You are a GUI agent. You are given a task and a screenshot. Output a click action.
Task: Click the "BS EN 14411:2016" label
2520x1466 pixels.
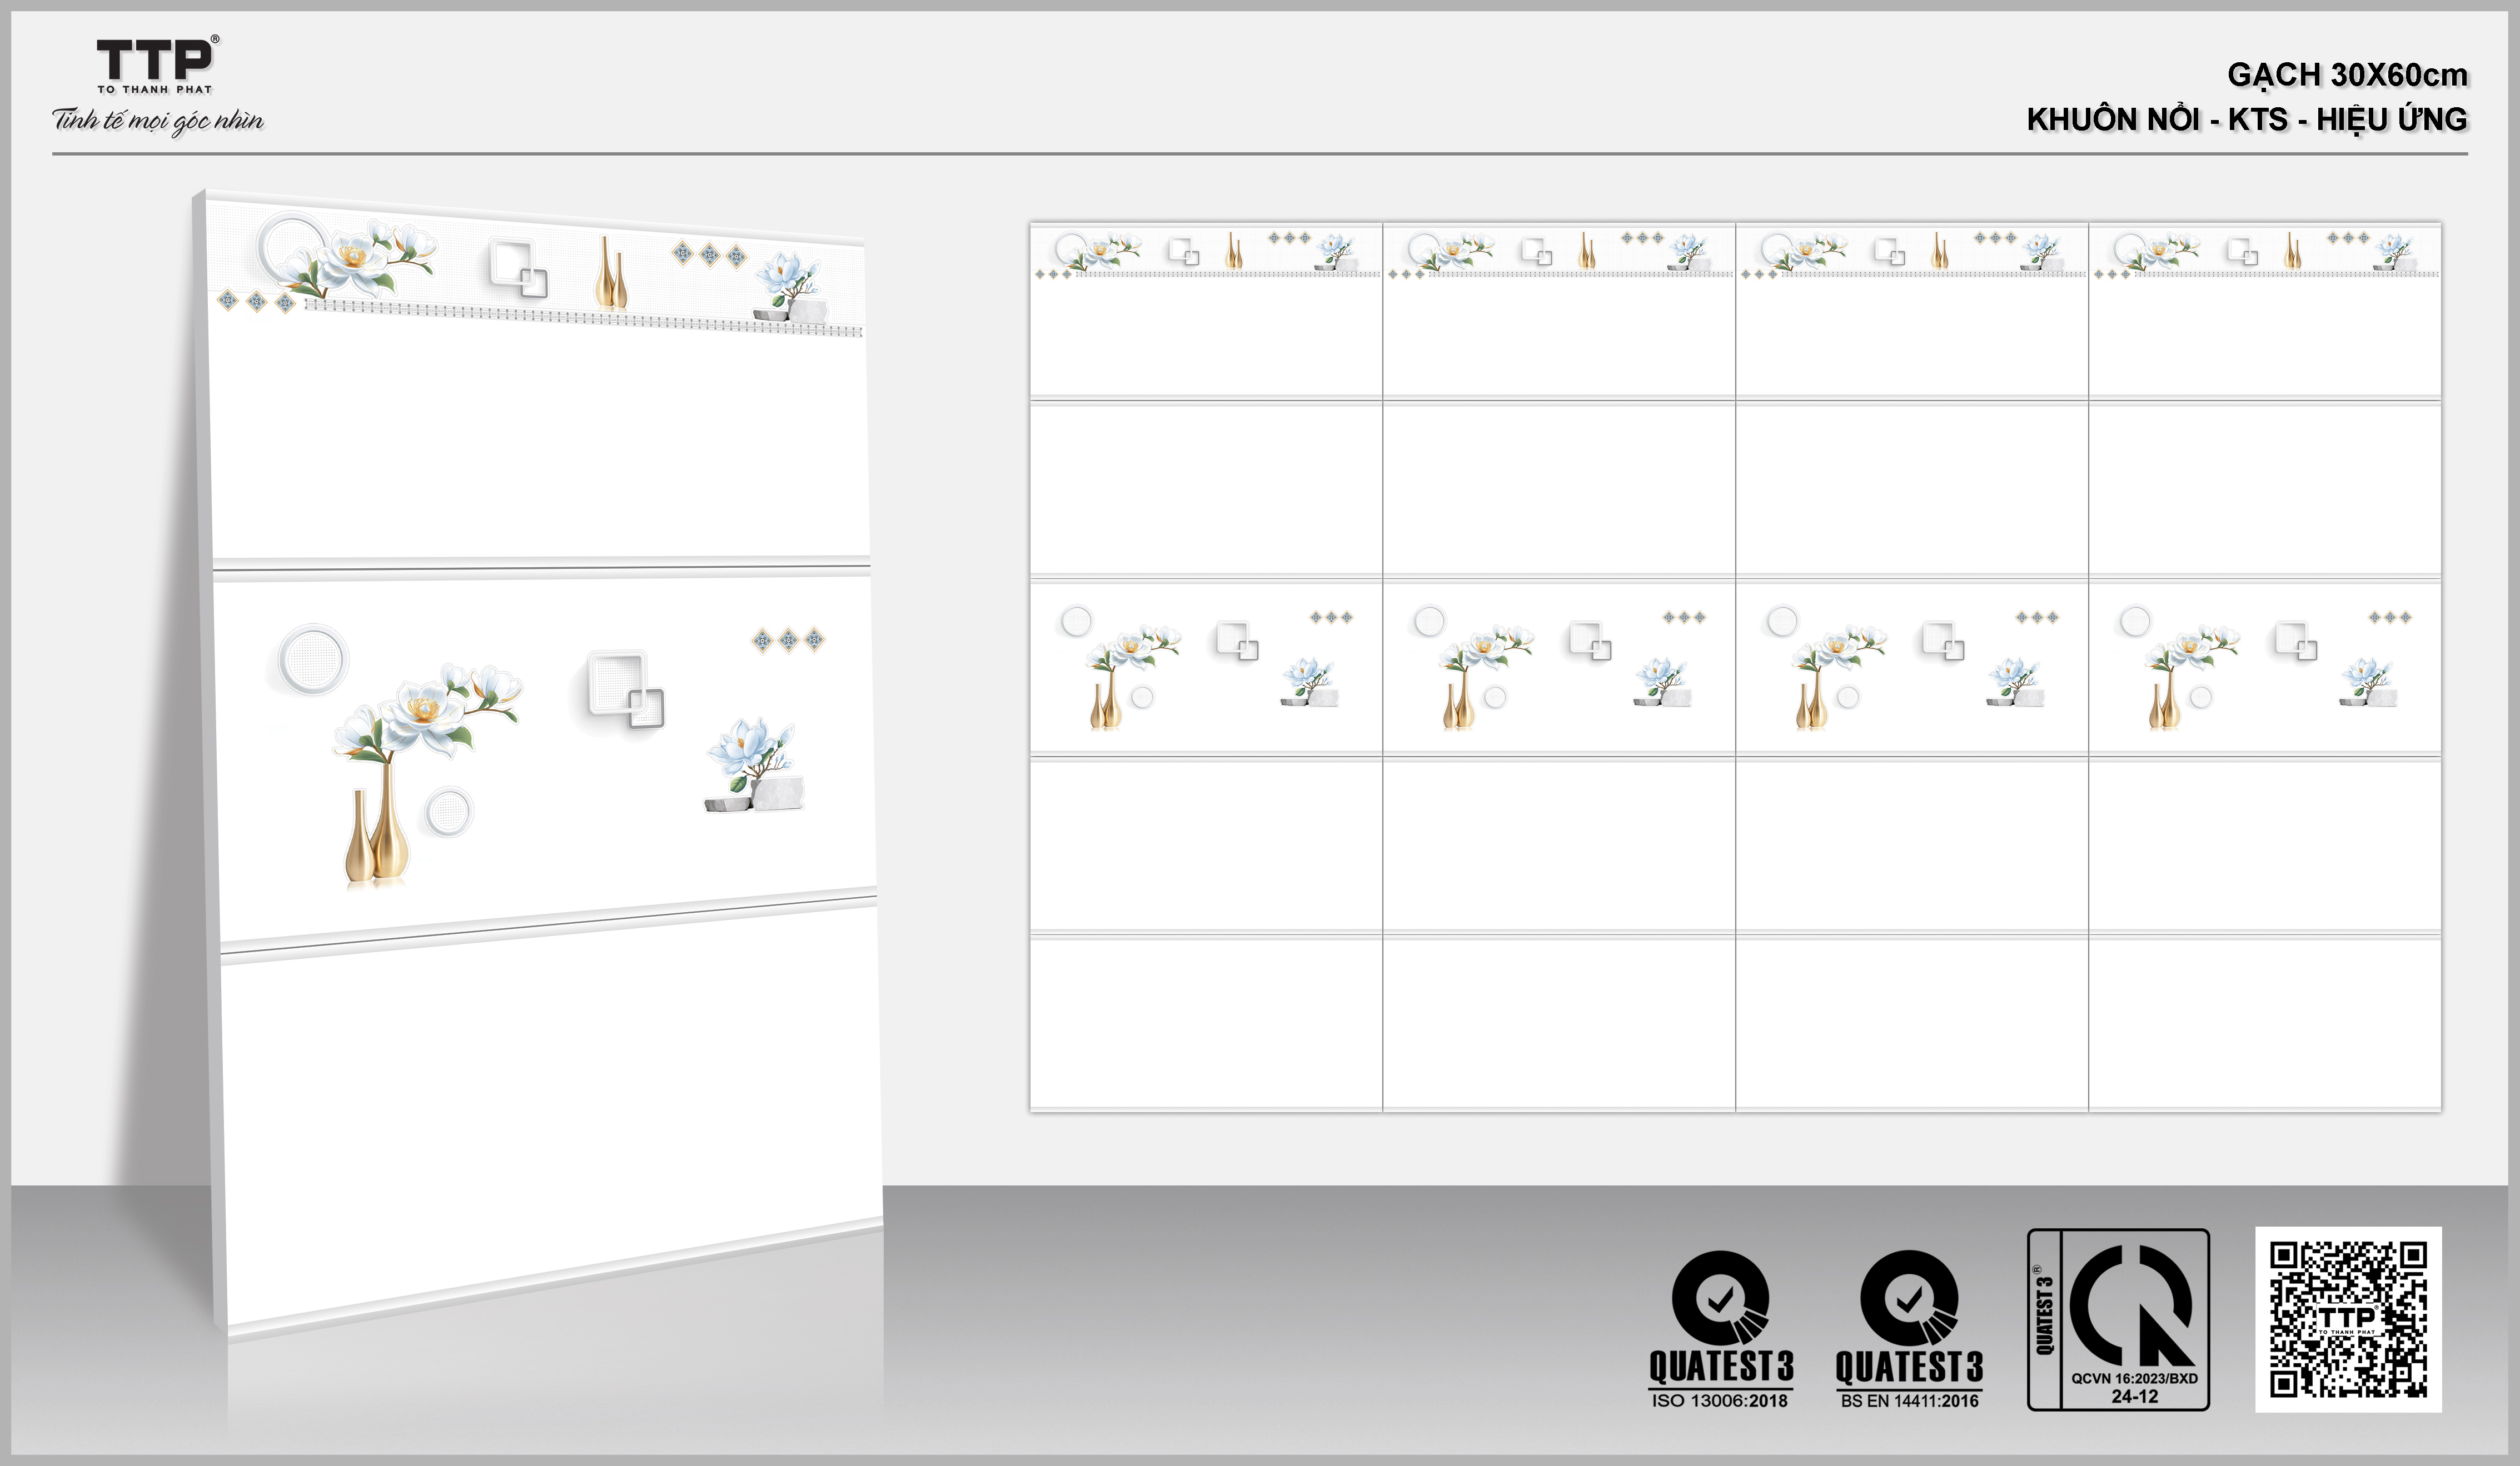(x=1909, y=1401)
